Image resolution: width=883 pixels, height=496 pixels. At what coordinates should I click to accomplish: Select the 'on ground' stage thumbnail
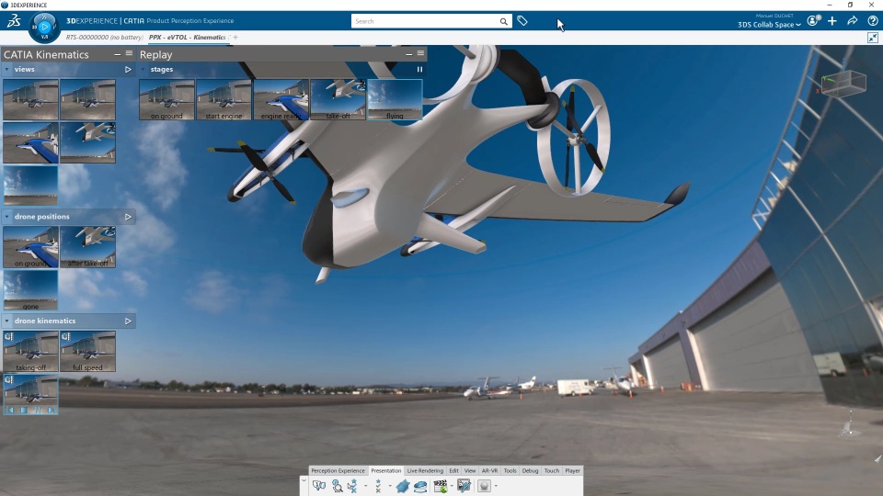pyautogui.click(x=166, y=99)
